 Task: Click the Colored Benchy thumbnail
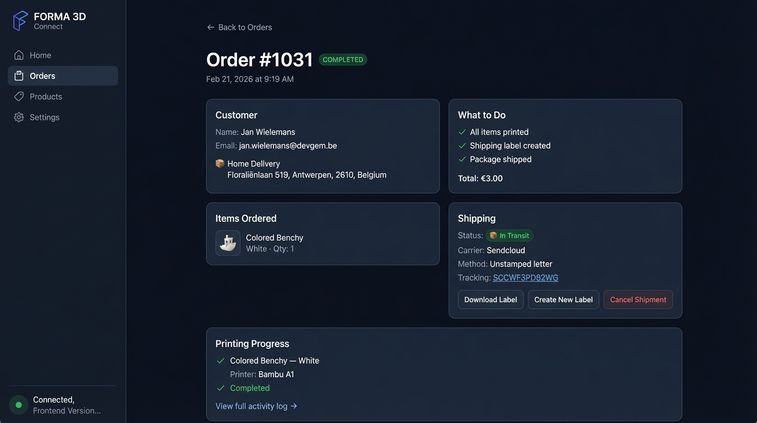pyautogui.click(x=228, y=242)
